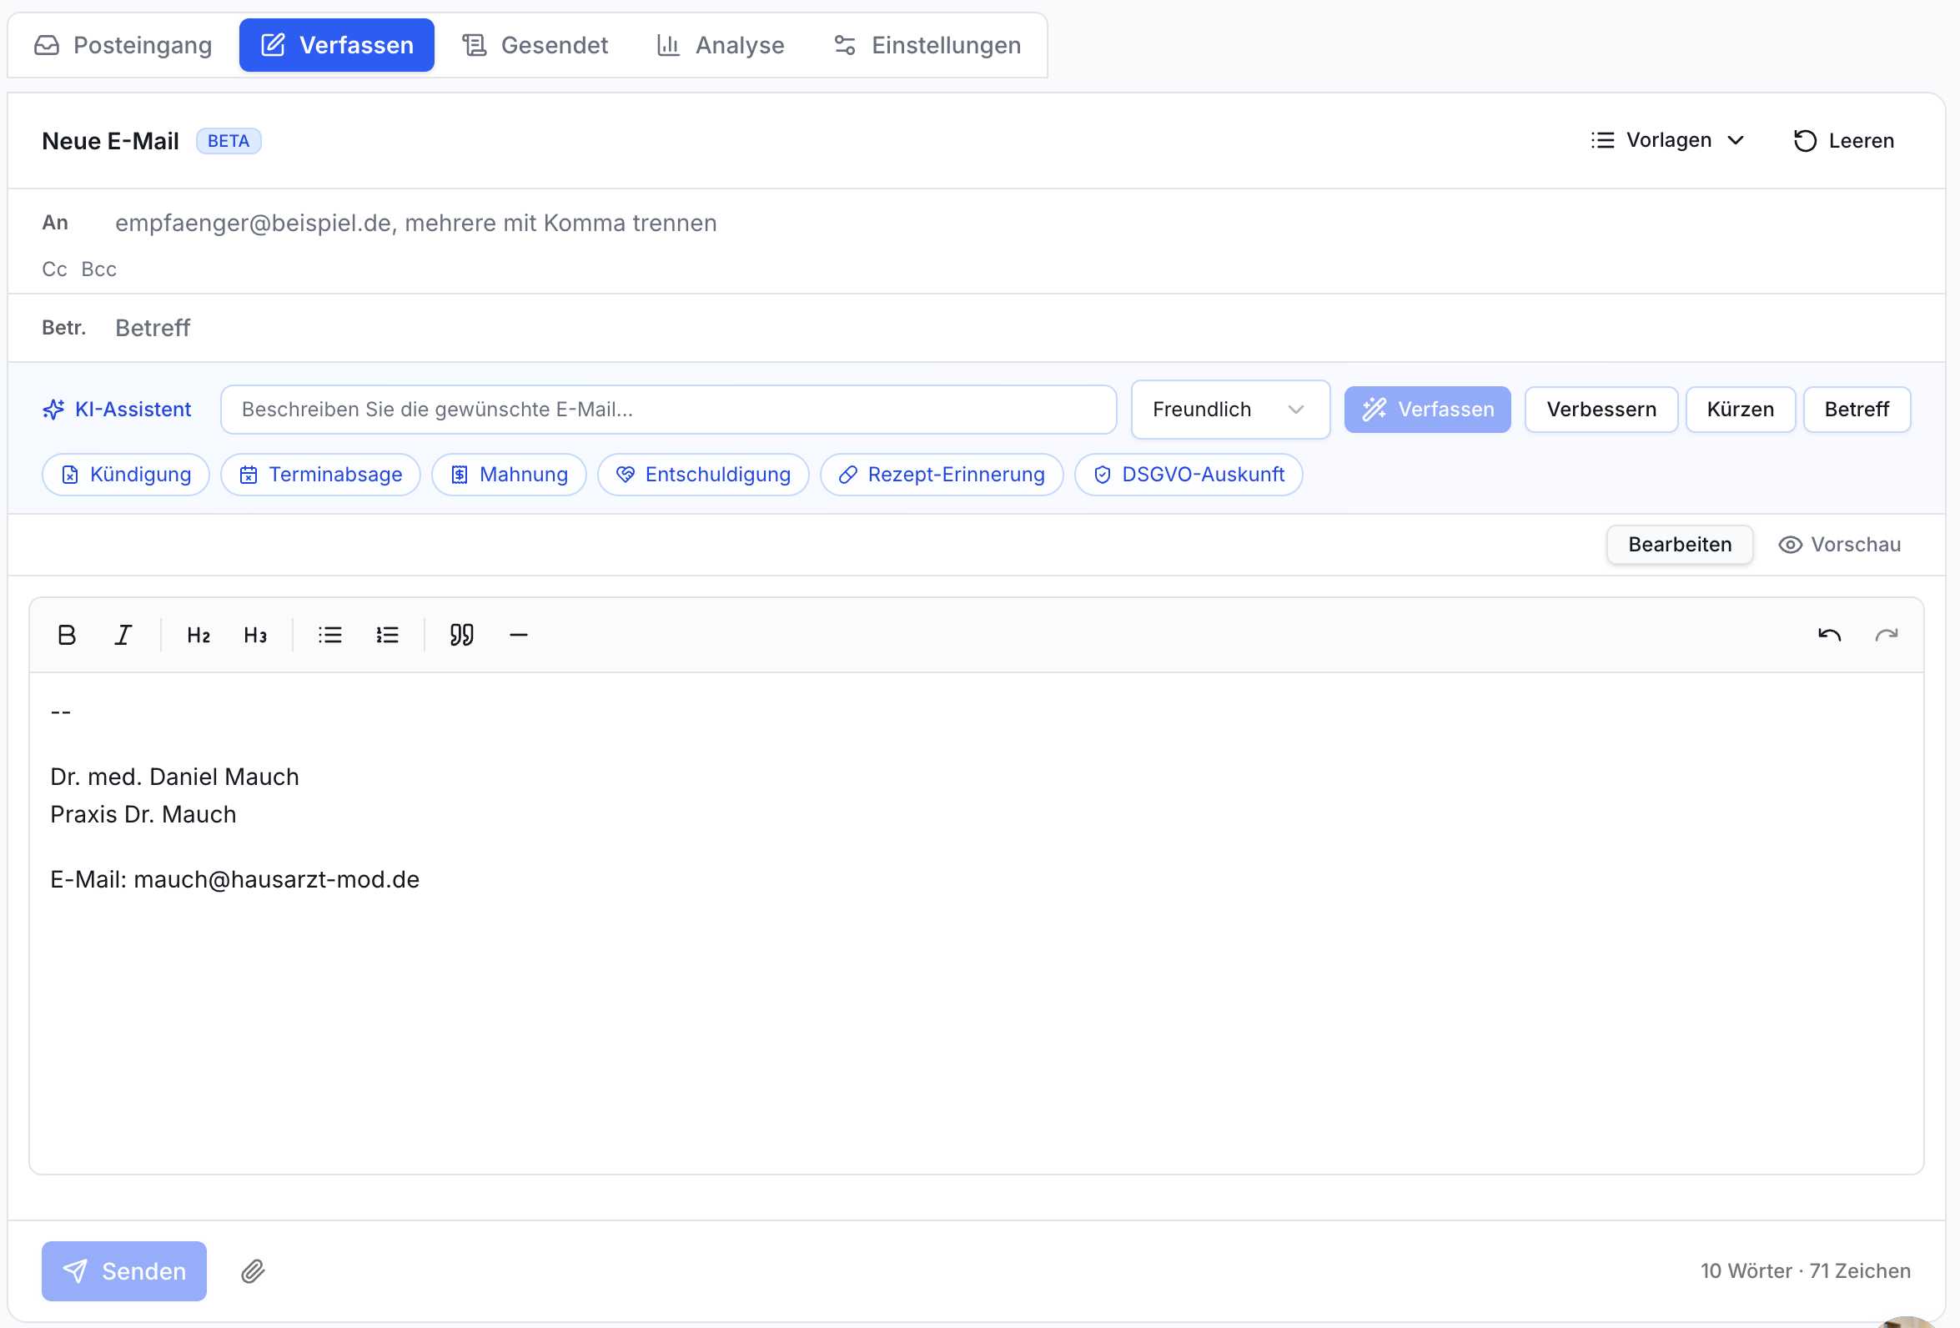Click the KI-Assistent sparkle label
Image resolution: width=1960 pixels, height=1328 pixels.
point(118,410)
